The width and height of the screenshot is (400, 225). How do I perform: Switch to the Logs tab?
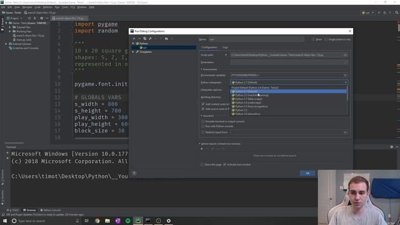coord(225,47)
